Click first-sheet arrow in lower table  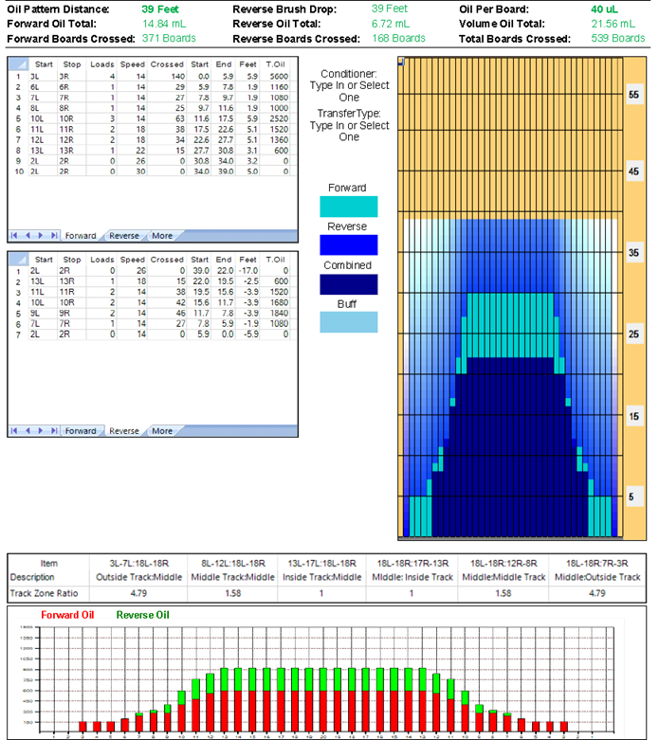[16, 431]
